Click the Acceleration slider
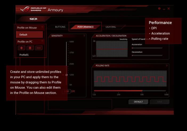This screenshot has width=187, height=131. point(147,48)
